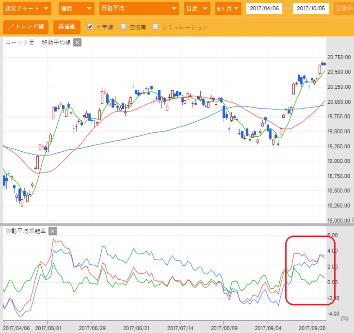Click the 登録銘柄 button at top right
Viewport: 354px width, 333px height.
344,9
